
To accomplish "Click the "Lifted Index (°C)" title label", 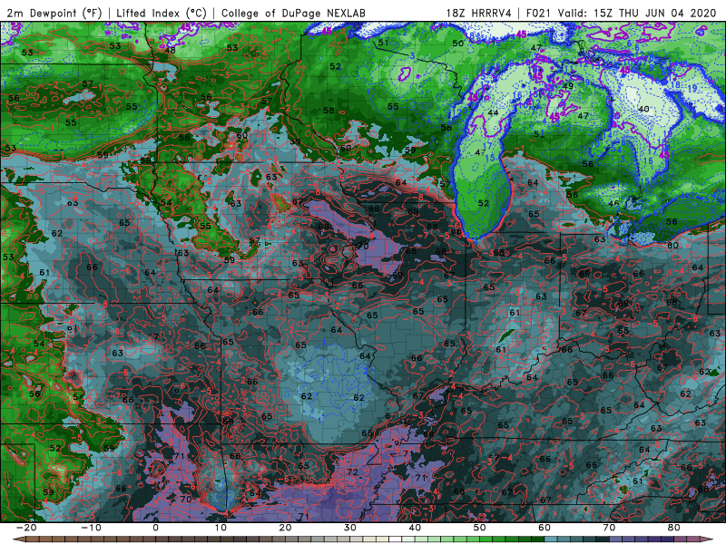I will (x=162, y=13).
